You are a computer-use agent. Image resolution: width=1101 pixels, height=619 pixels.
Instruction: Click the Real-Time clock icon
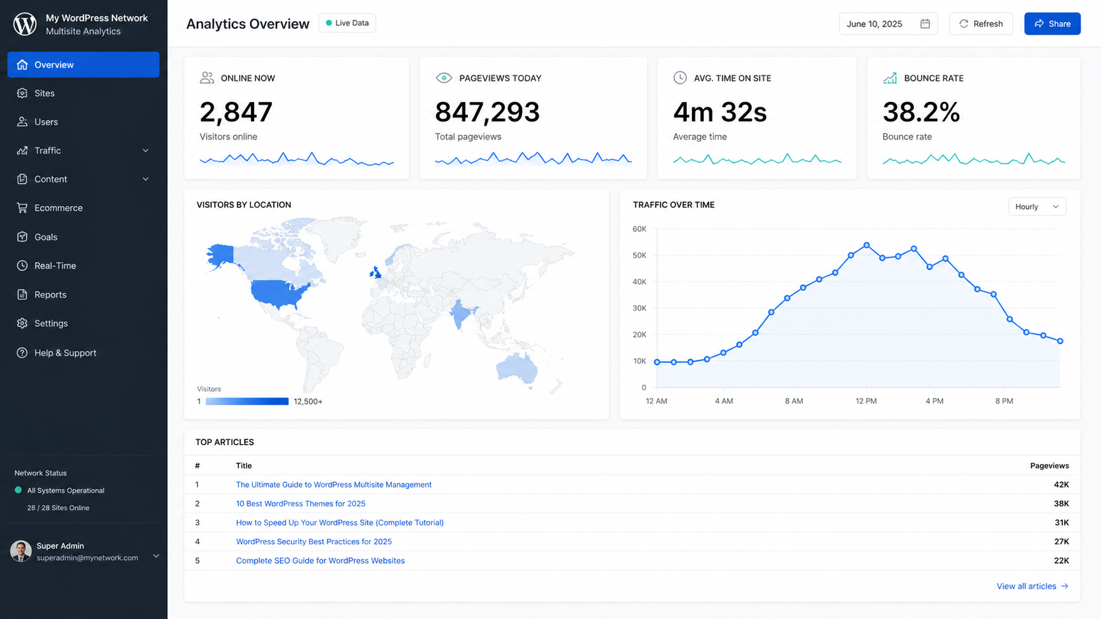(x=22, y=266)
